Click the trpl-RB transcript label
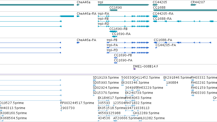 click(x=103, y=19)
